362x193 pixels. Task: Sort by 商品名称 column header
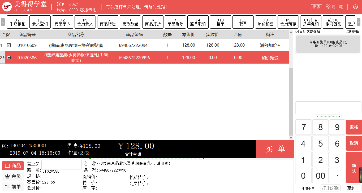click(76, 34)
